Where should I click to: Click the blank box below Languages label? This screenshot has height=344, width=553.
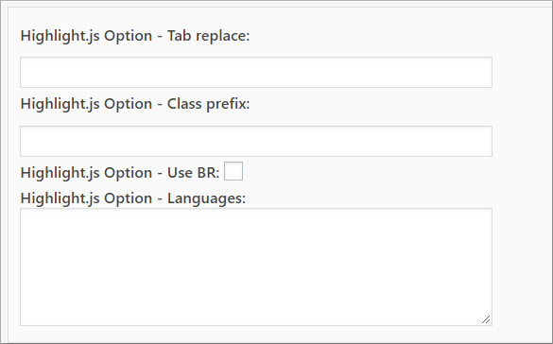tap(256, 267)
